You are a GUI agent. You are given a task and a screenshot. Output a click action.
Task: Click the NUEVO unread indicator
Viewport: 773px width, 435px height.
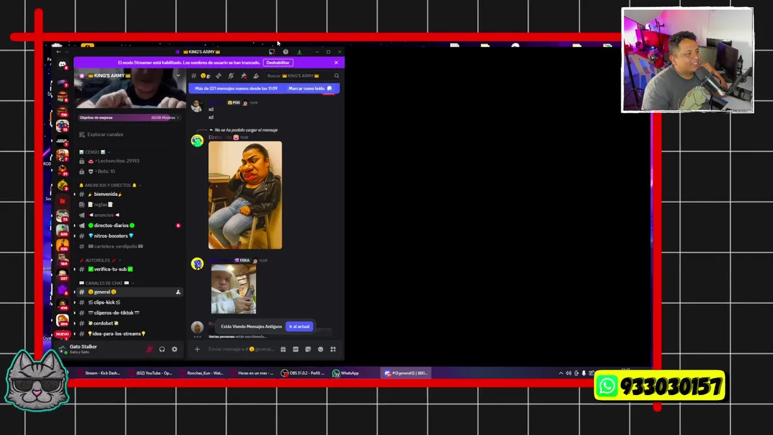[62, 333]
